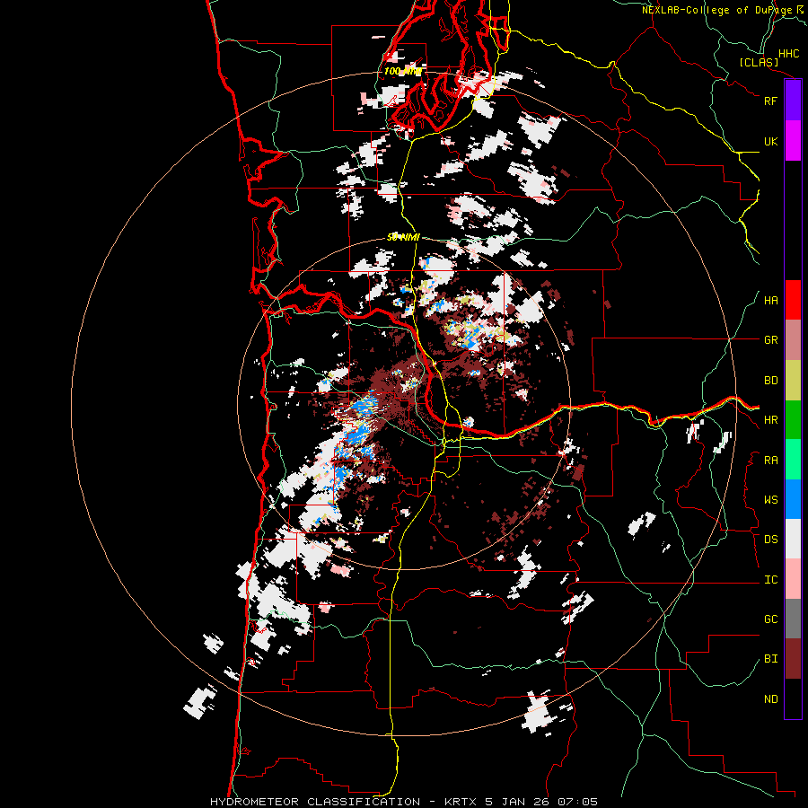808x808 pixels.
Task: Click the HYDROMETEOR CLASSIFICATION title text
Action: tap(315, 802)
